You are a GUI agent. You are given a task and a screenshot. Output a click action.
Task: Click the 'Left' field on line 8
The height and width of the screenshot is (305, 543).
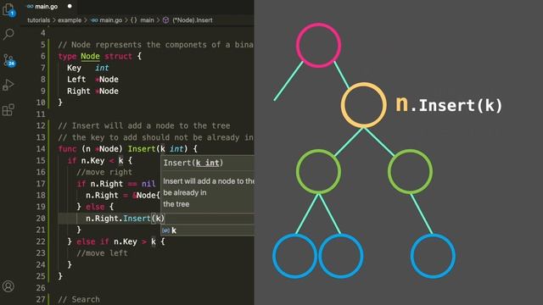(x=76, y=80)
